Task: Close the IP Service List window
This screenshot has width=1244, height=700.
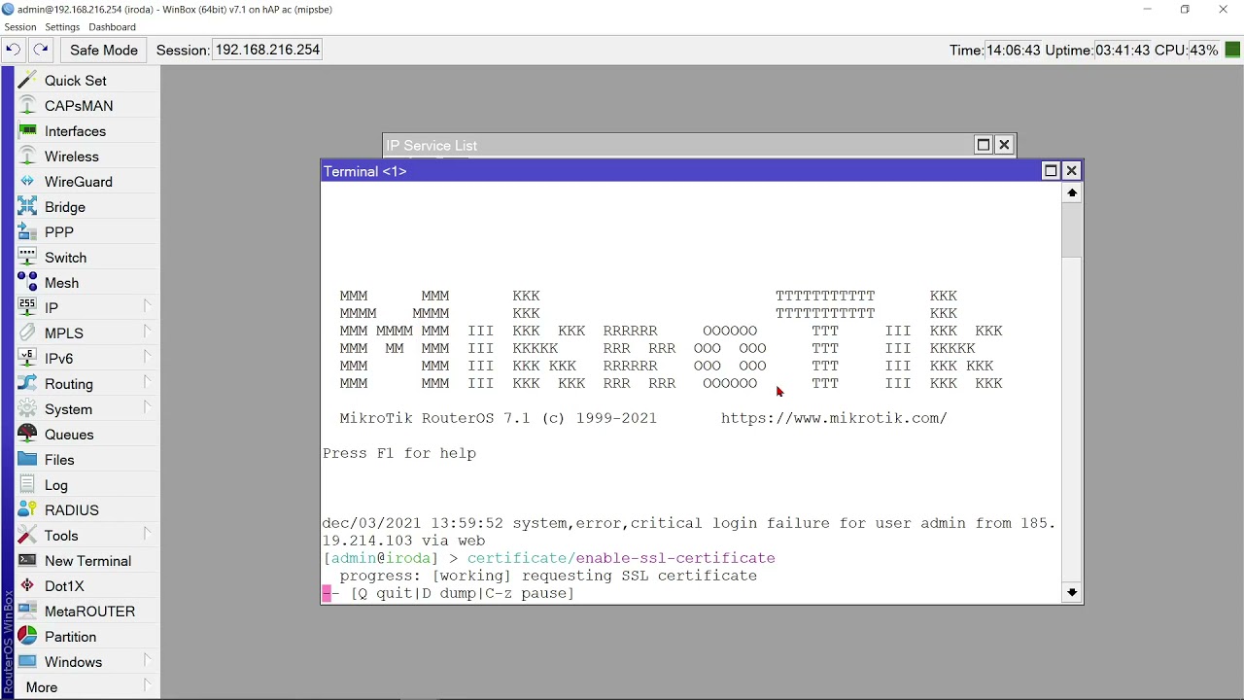Action: point(1005,145)
